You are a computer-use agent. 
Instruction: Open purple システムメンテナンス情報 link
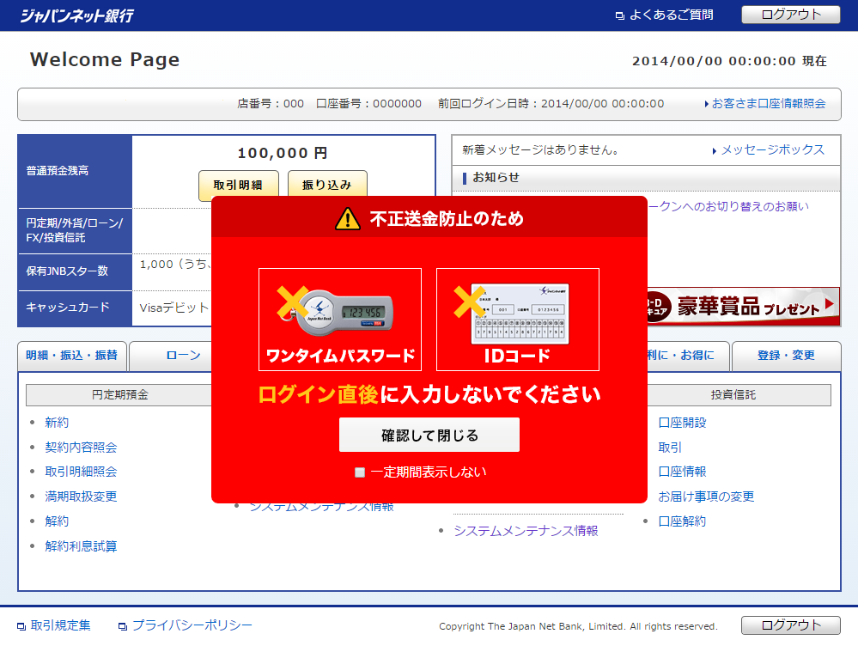coord(526,531)
